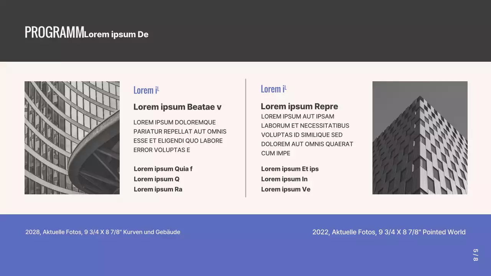The image size is (491, 276).
Task: Select the 'Lorem ipsum De' header subtitle
Action: [116, 34]
